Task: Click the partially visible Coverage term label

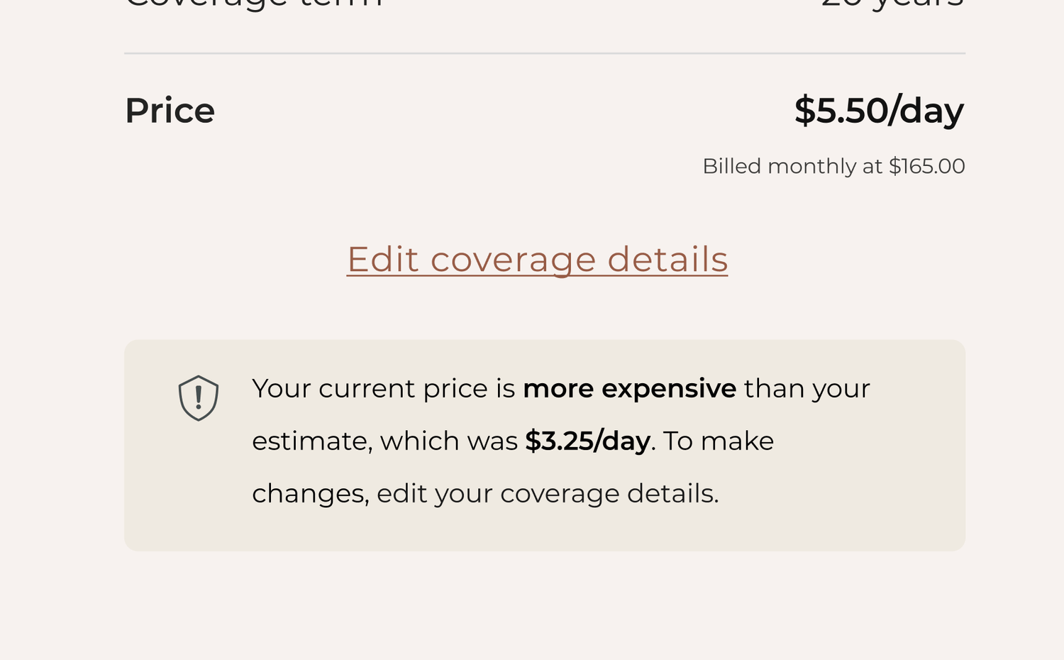Action: 254,4
